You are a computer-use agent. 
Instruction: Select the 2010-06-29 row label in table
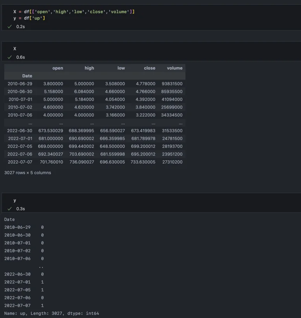19,83
